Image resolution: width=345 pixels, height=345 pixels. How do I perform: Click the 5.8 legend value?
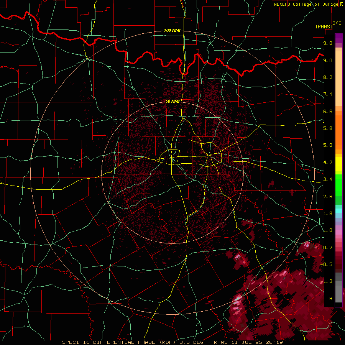[328, 128]
